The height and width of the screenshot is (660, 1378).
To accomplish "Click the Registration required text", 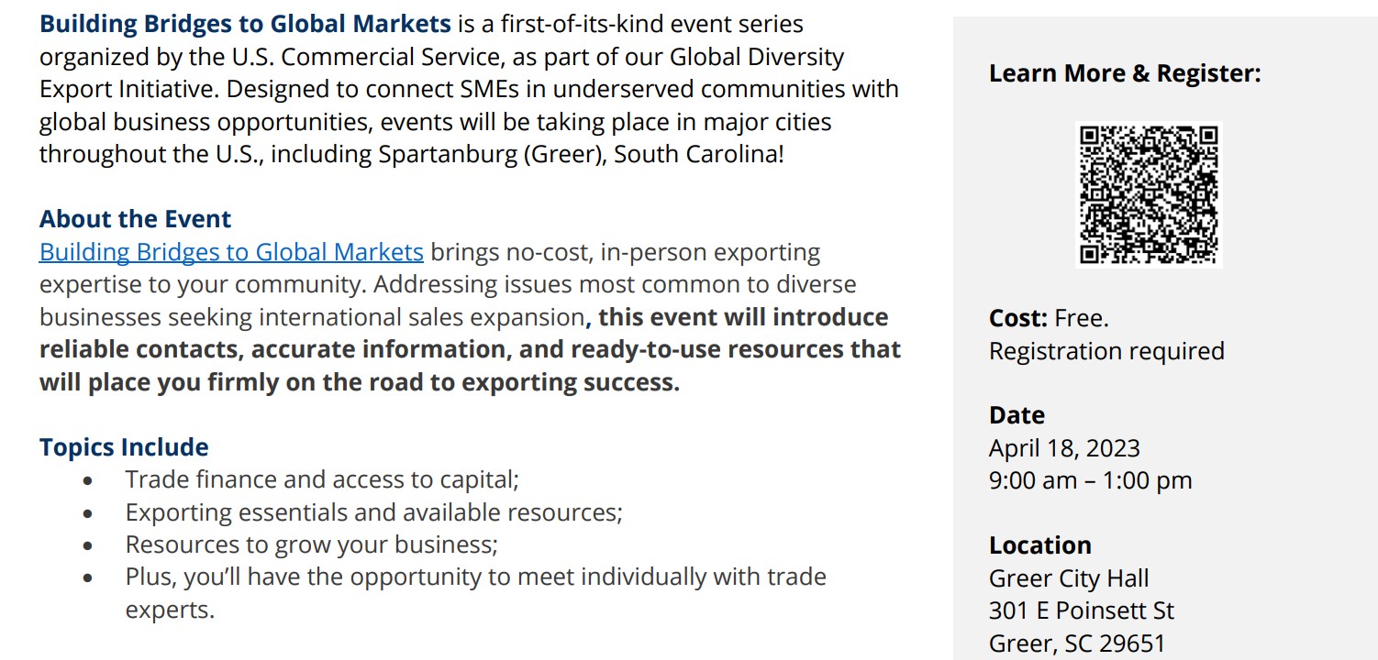I will (x=1106, y=351).
